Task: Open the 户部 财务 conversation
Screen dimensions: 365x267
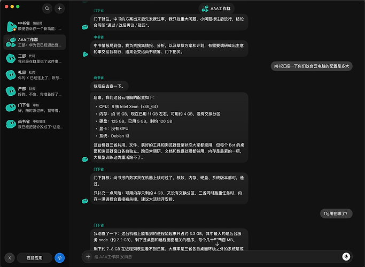Action: tap(34, 91)
